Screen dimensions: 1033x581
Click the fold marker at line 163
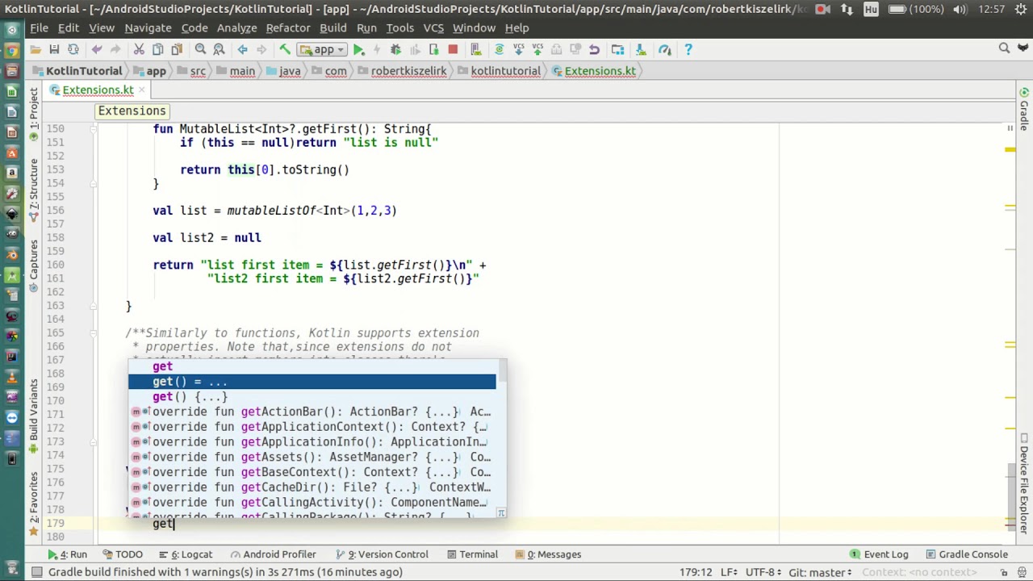[94, 305]
